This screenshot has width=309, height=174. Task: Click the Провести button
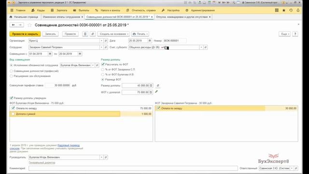click(70, 34)
